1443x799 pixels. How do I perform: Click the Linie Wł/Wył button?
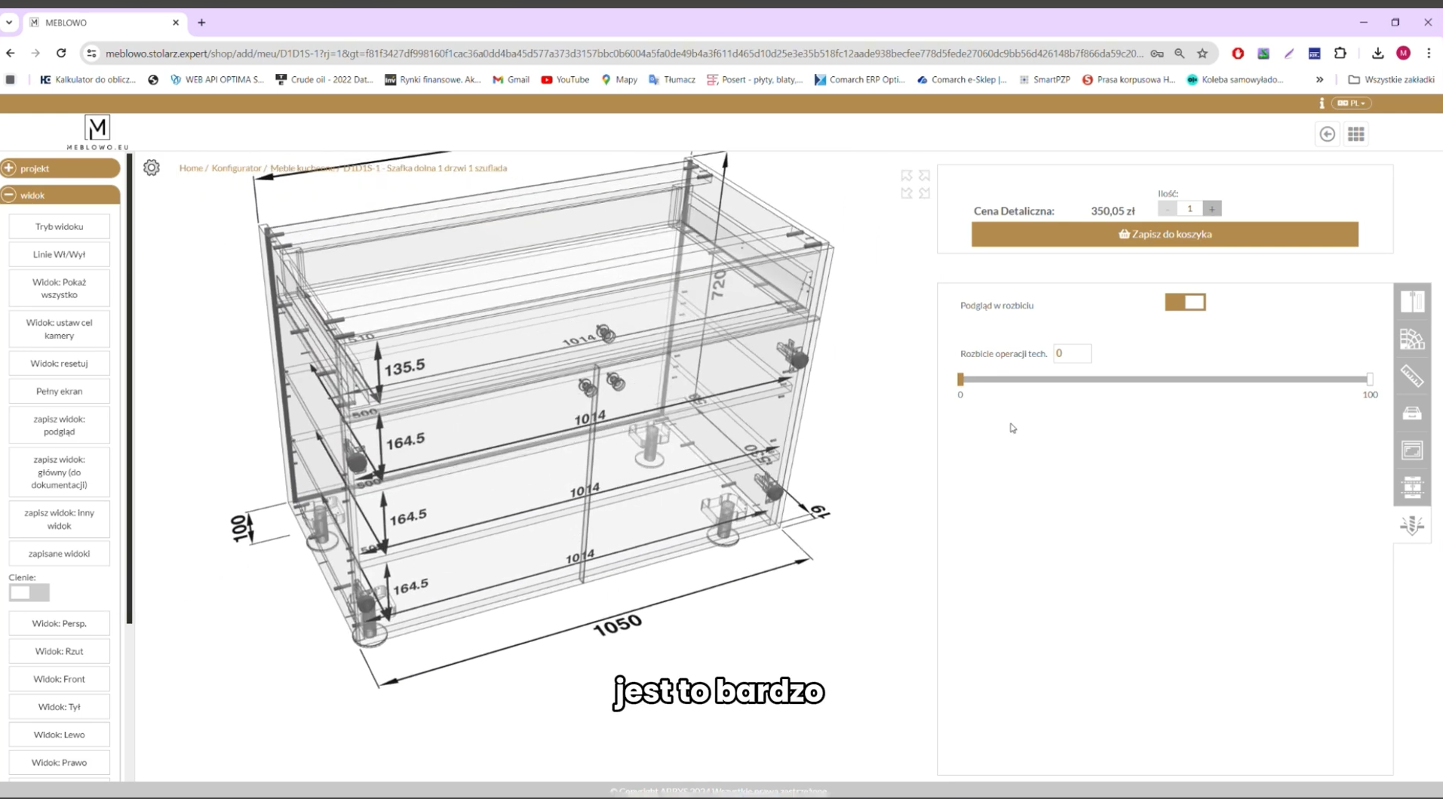point(59,254)
